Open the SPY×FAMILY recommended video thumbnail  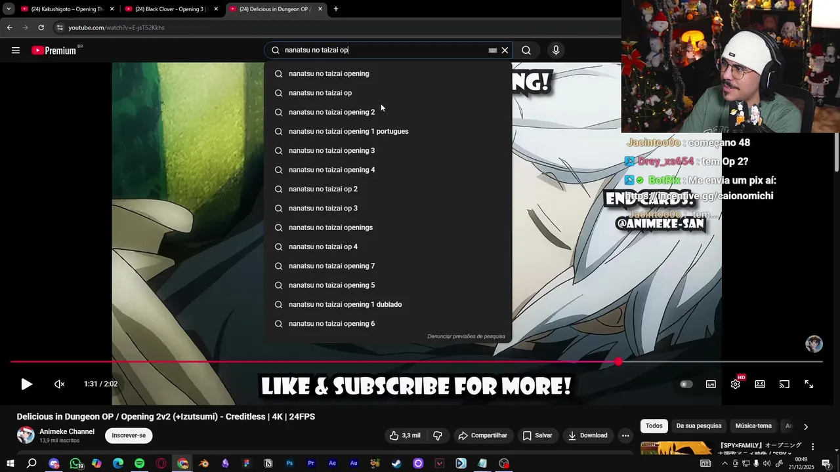click(x=676, y=448)
